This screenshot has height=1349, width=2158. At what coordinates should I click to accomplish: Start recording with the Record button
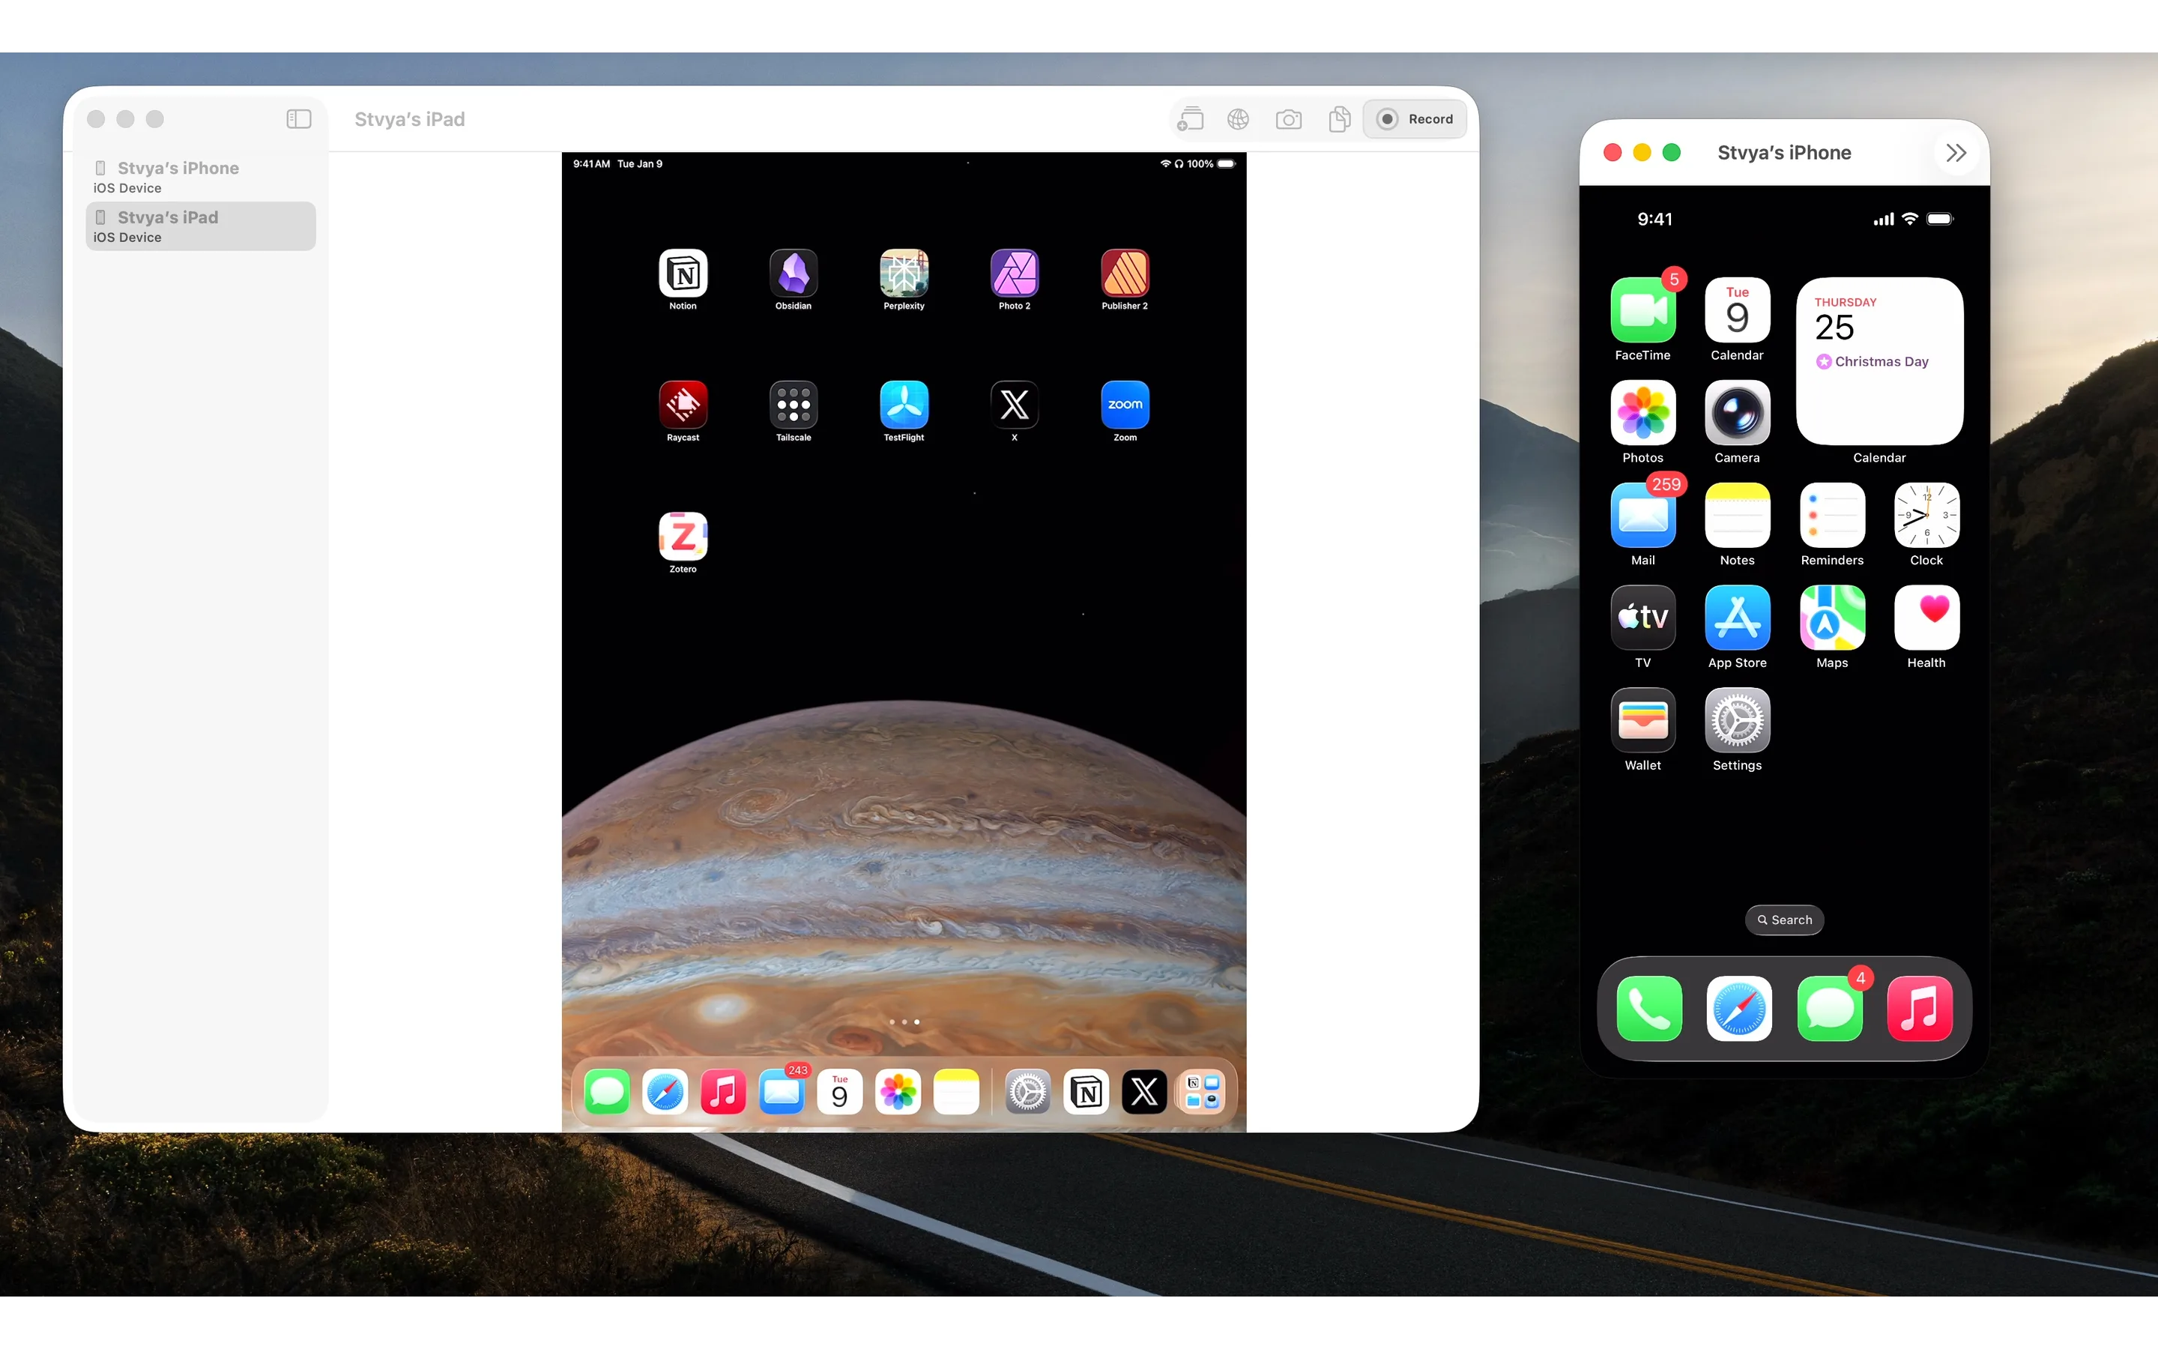1414,120
